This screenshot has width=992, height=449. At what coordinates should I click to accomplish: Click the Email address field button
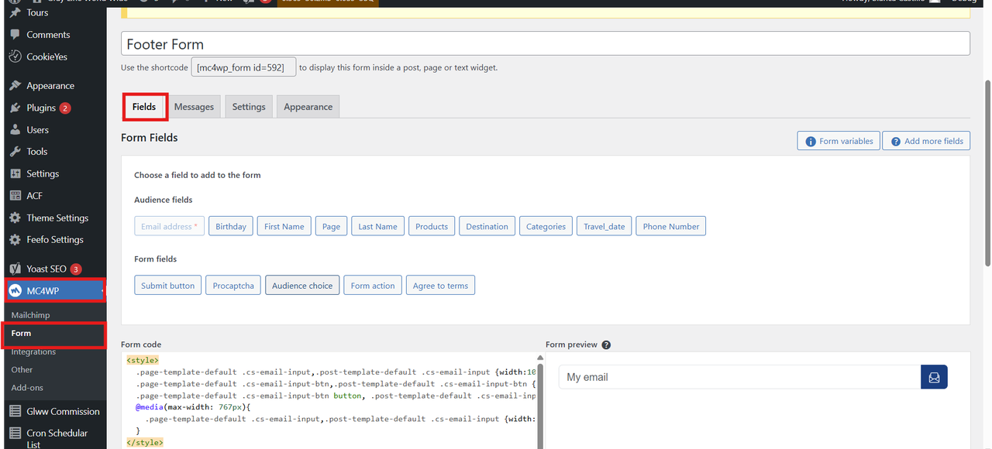point(170,227)
